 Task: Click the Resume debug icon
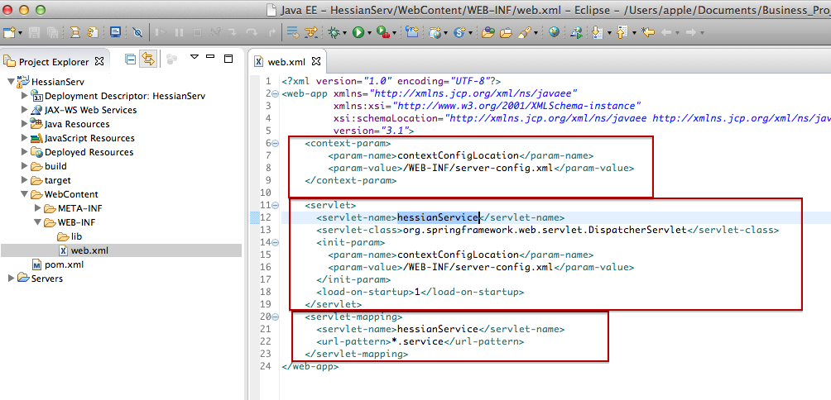coord(161,32)
